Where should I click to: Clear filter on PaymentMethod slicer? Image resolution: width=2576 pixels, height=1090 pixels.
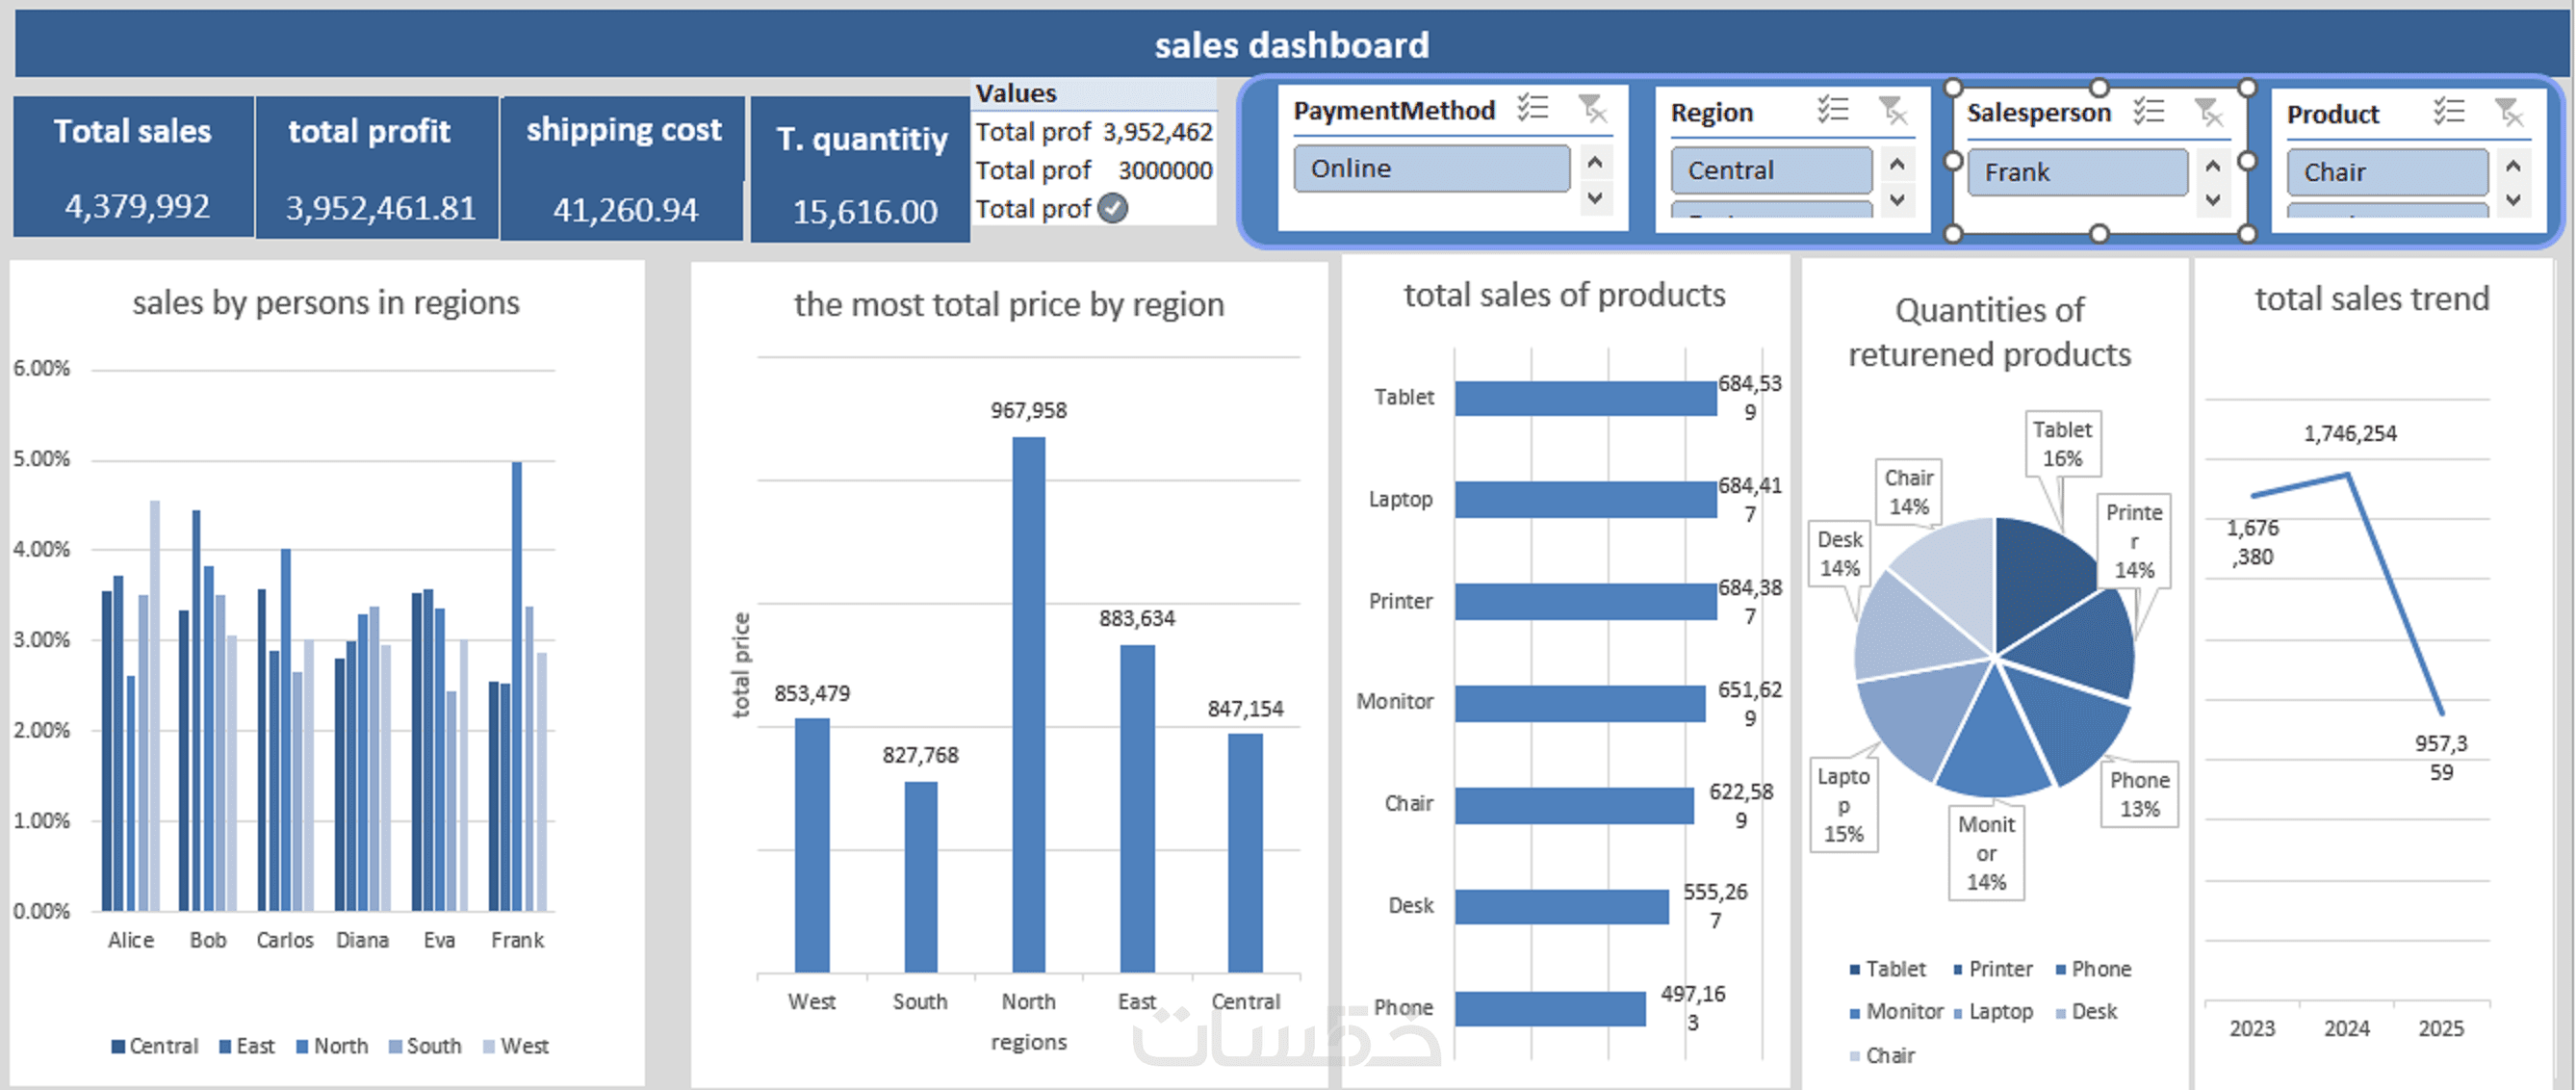tap(1592, 107)
